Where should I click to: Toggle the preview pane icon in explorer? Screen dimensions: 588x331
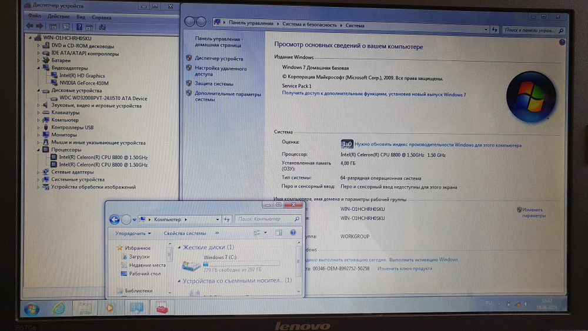(279, 233)
